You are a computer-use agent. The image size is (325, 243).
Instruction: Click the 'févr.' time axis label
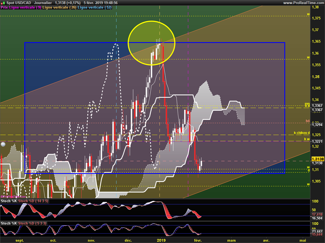198,240
